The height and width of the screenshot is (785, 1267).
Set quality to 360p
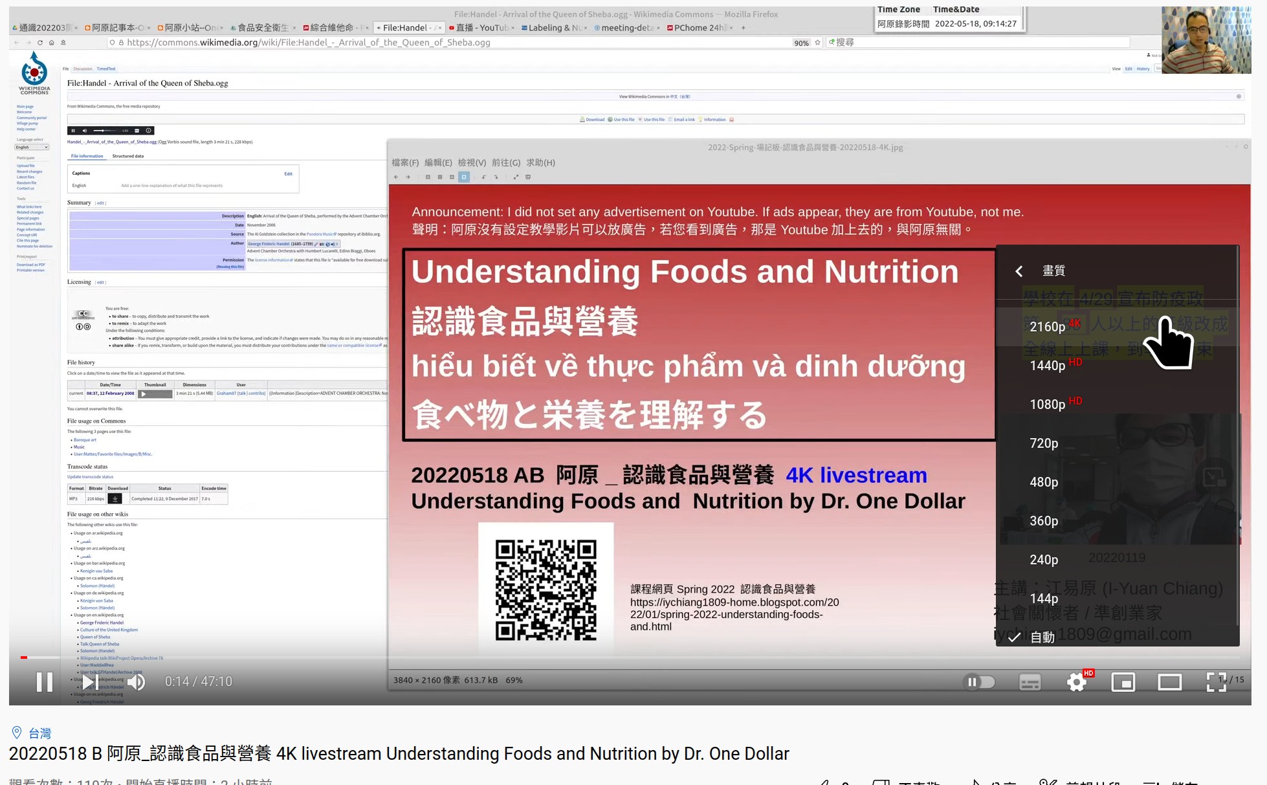(1117, 520)
